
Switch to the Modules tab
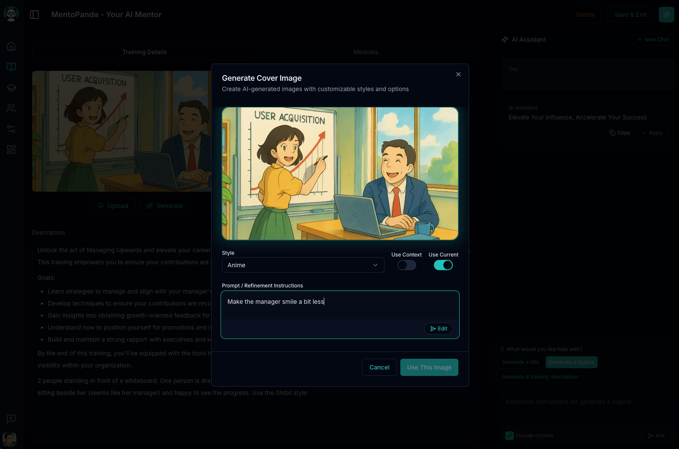[x=366, y=52]
